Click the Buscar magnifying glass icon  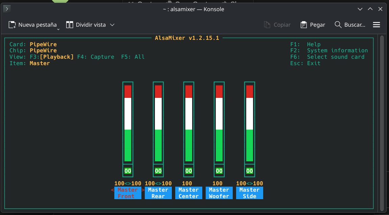[x=338, y=25]
